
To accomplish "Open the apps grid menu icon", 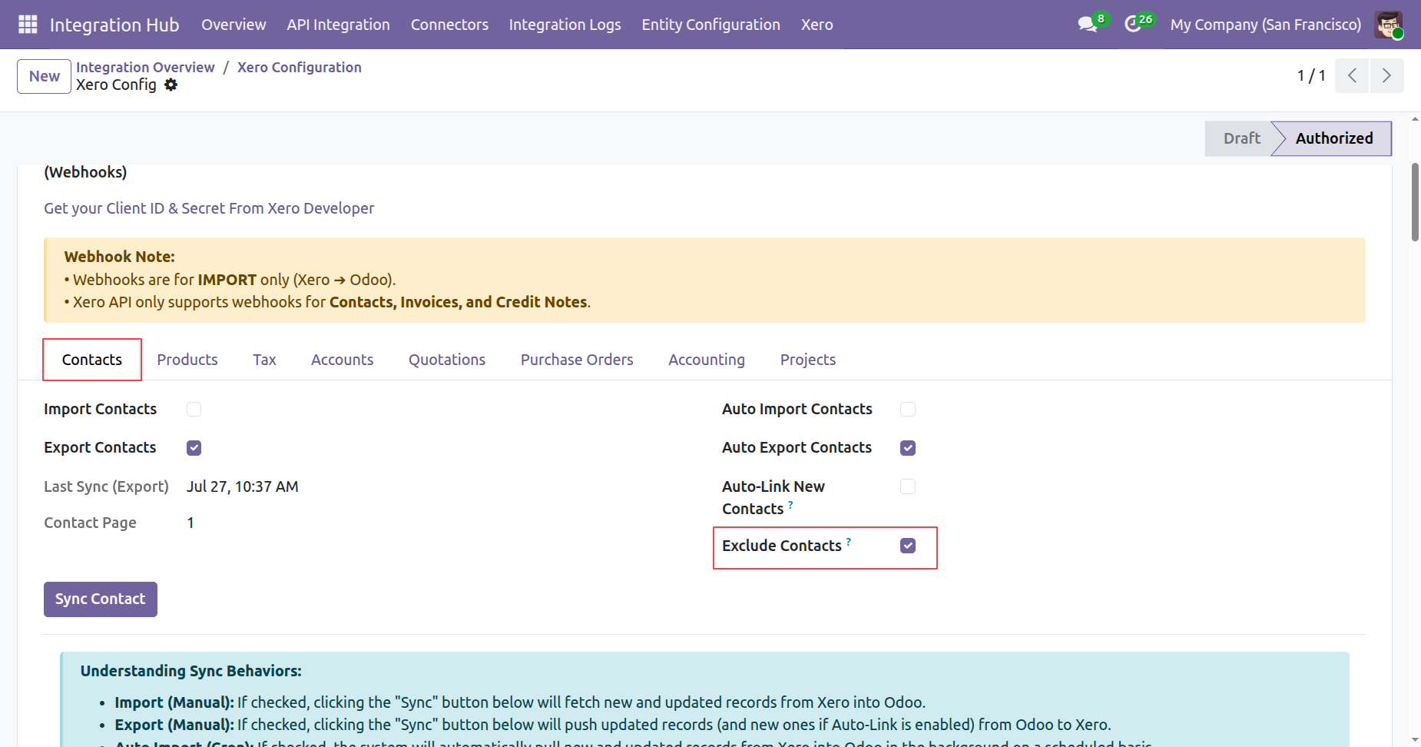I will point(28,25).
